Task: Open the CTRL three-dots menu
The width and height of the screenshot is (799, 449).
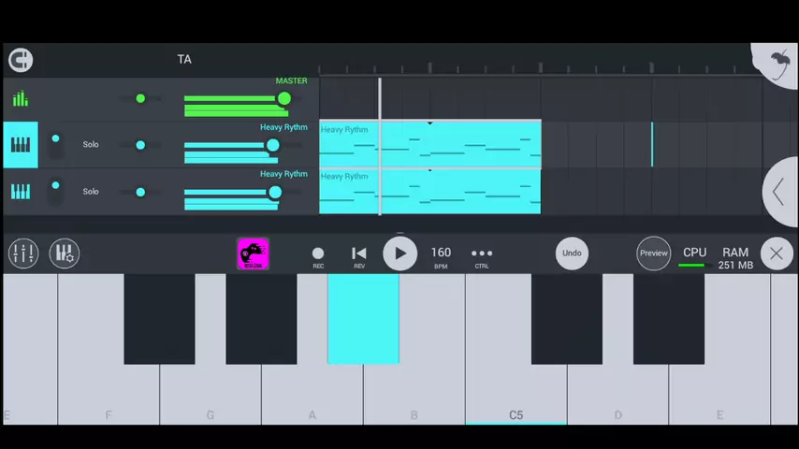Action: [x=481, y=253]
